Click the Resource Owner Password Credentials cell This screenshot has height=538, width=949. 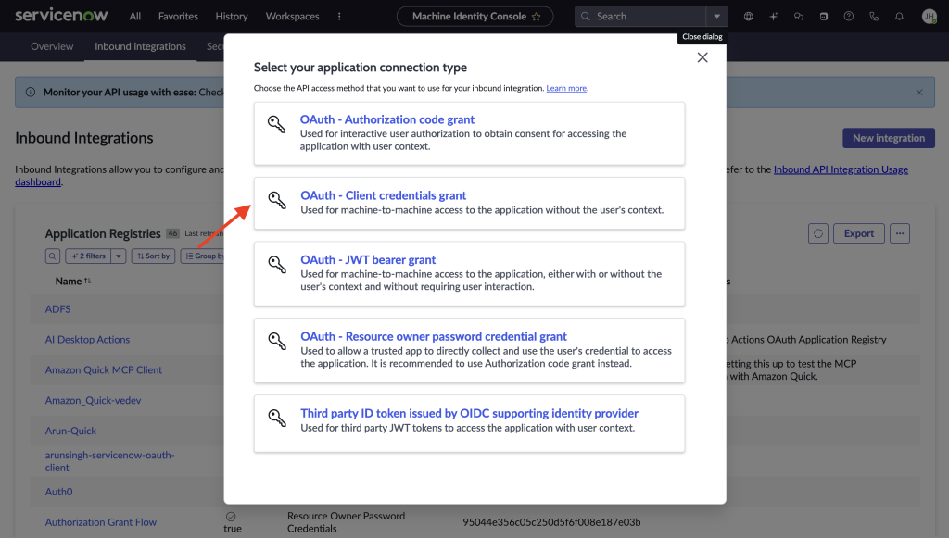347,522
